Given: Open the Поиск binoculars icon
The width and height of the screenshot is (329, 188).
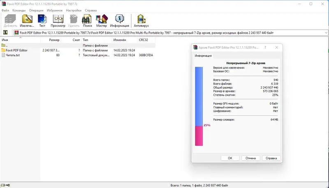Looking at the screenshot, I should [x=87, y=19].
